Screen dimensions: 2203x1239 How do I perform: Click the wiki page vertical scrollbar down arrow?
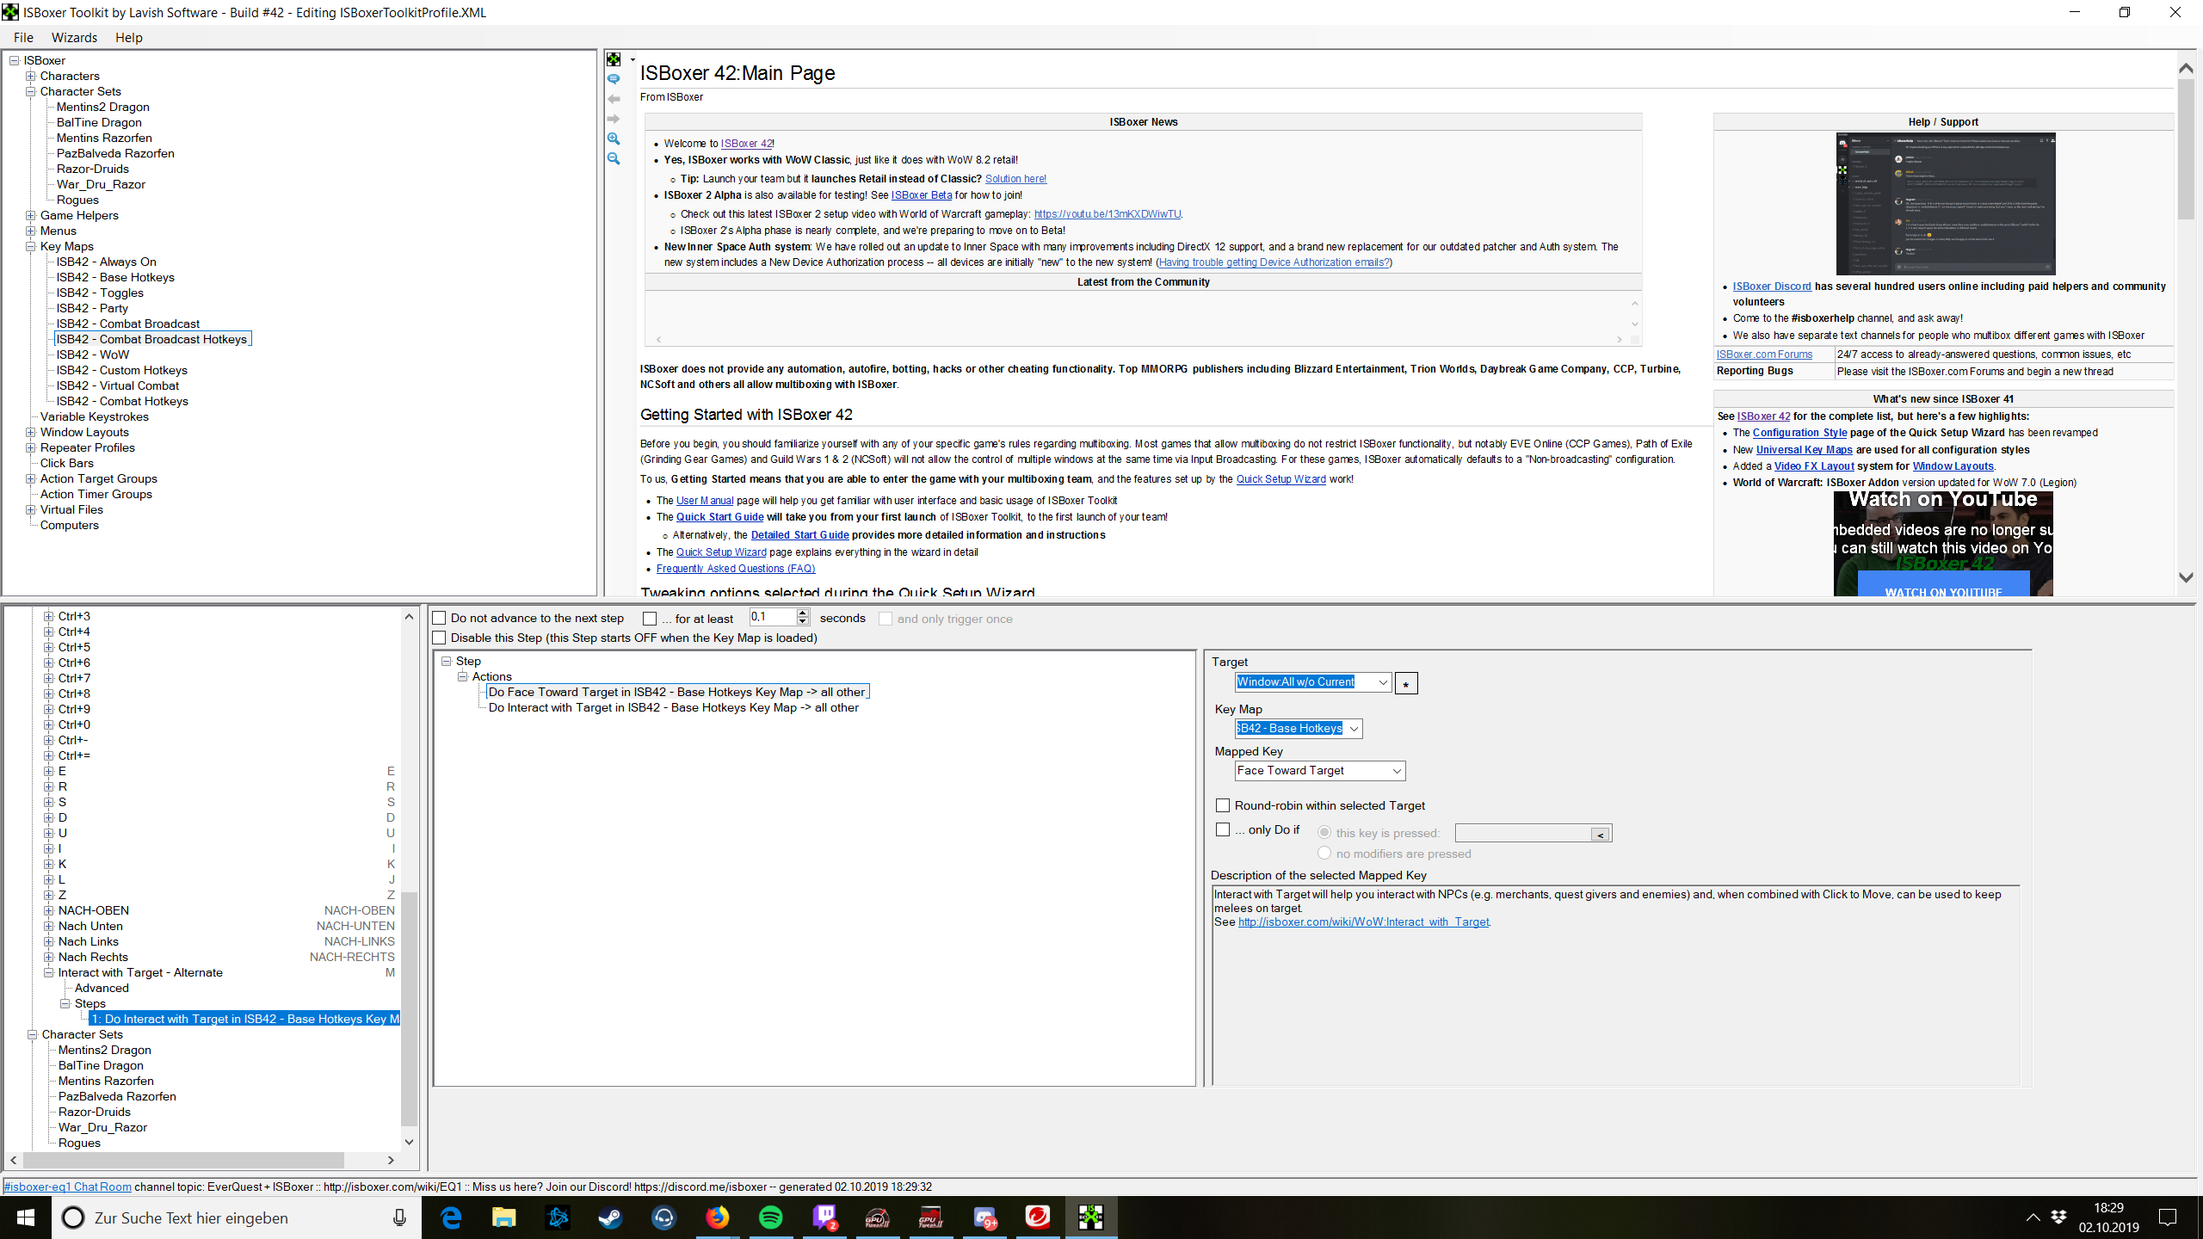click(2186, 577)
